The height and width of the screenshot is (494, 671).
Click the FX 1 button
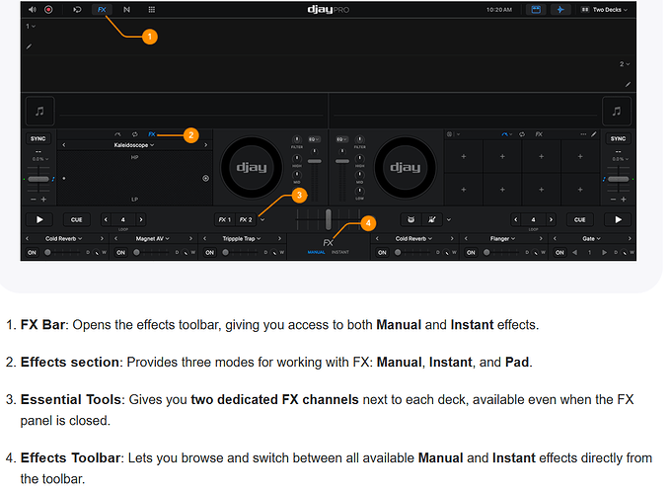coord(225,219)
